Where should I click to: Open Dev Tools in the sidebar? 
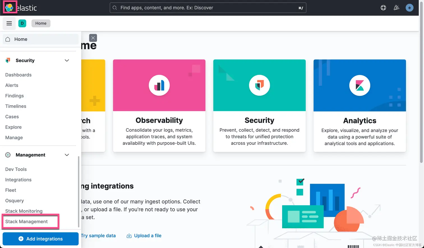[x=16, y=169]
